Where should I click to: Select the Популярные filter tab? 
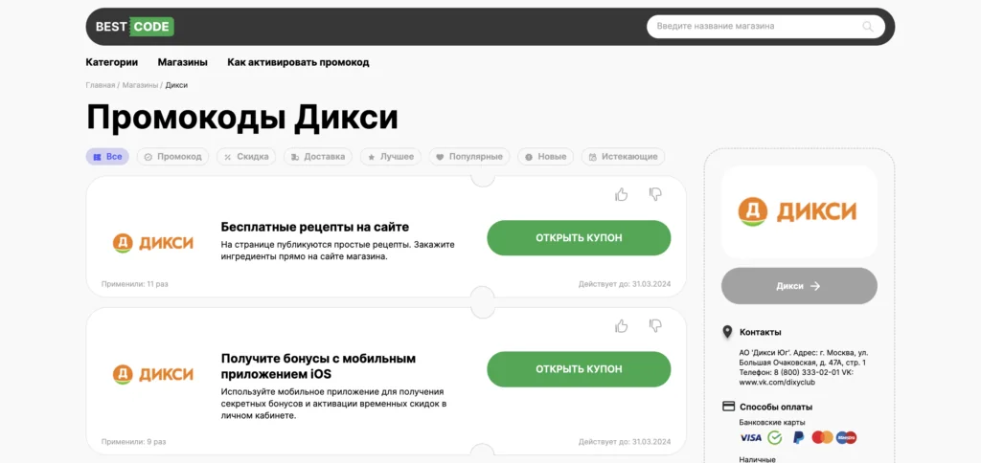click(x=469, y=157)
